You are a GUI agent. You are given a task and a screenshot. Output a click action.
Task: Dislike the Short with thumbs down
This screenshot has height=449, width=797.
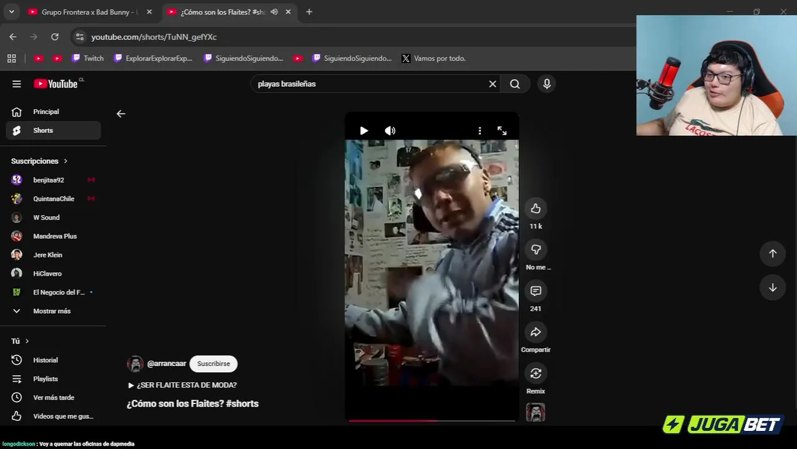536,249
